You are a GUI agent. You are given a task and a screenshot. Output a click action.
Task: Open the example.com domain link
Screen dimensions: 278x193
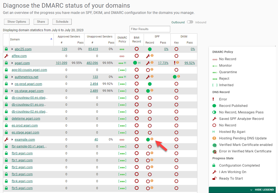pyautogui.click(x=25, y=140)
